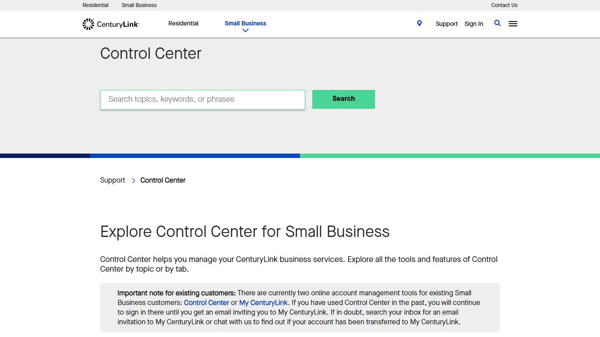Click the 'Important note for existing customers' text
Image resolution: width=600 pixels, height=337 pixels.
point(177,293)
